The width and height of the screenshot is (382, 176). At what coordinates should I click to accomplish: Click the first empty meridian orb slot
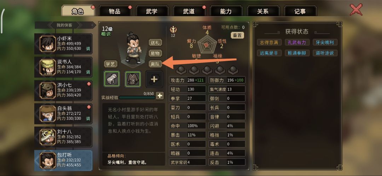[180, 70]
